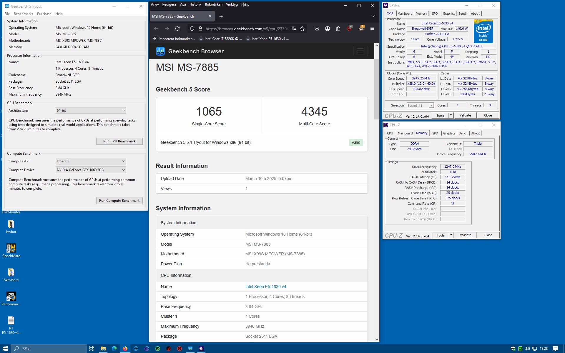Open Architecture 64-bit dropdown
This screenshot has width=565, height=353.
tap(91, 111)
